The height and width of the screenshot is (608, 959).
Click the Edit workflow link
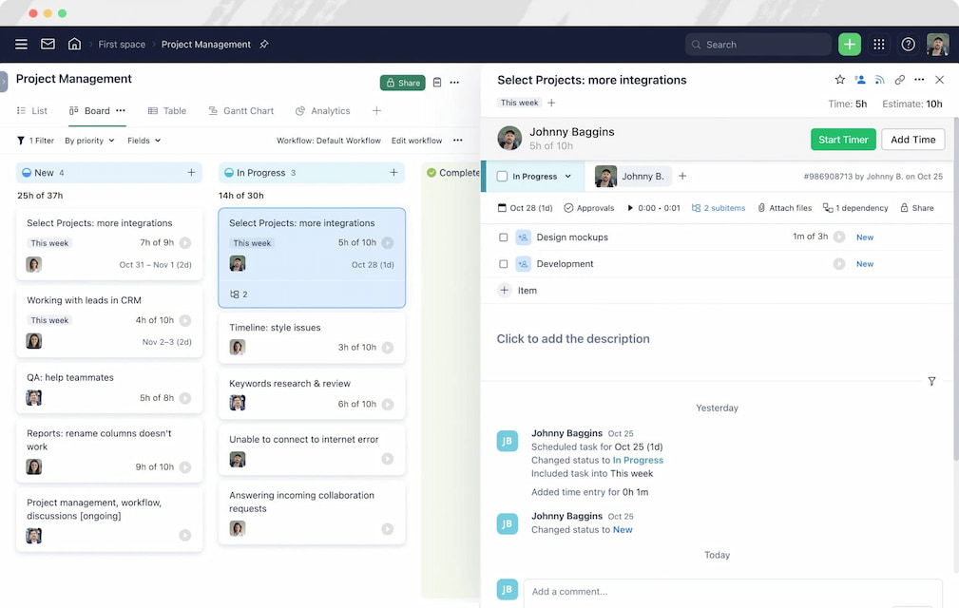coord(416,140)
